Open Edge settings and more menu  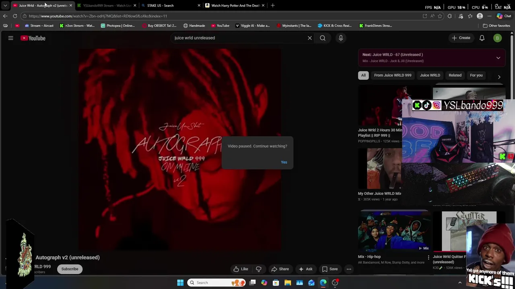pos(489,16)
